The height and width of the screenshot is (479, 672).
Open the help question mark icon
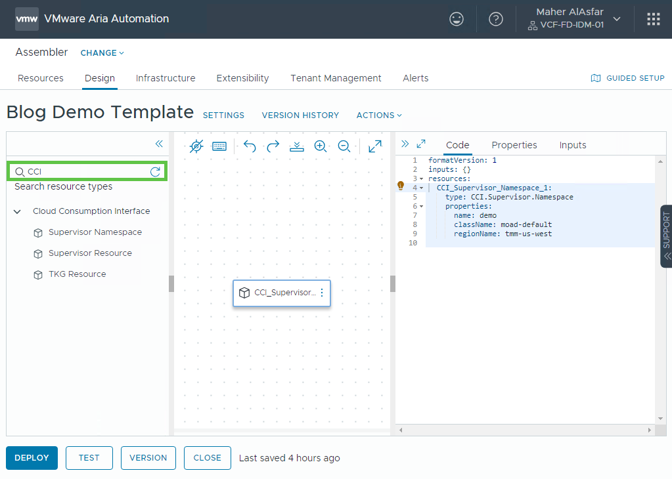[496, 19]
